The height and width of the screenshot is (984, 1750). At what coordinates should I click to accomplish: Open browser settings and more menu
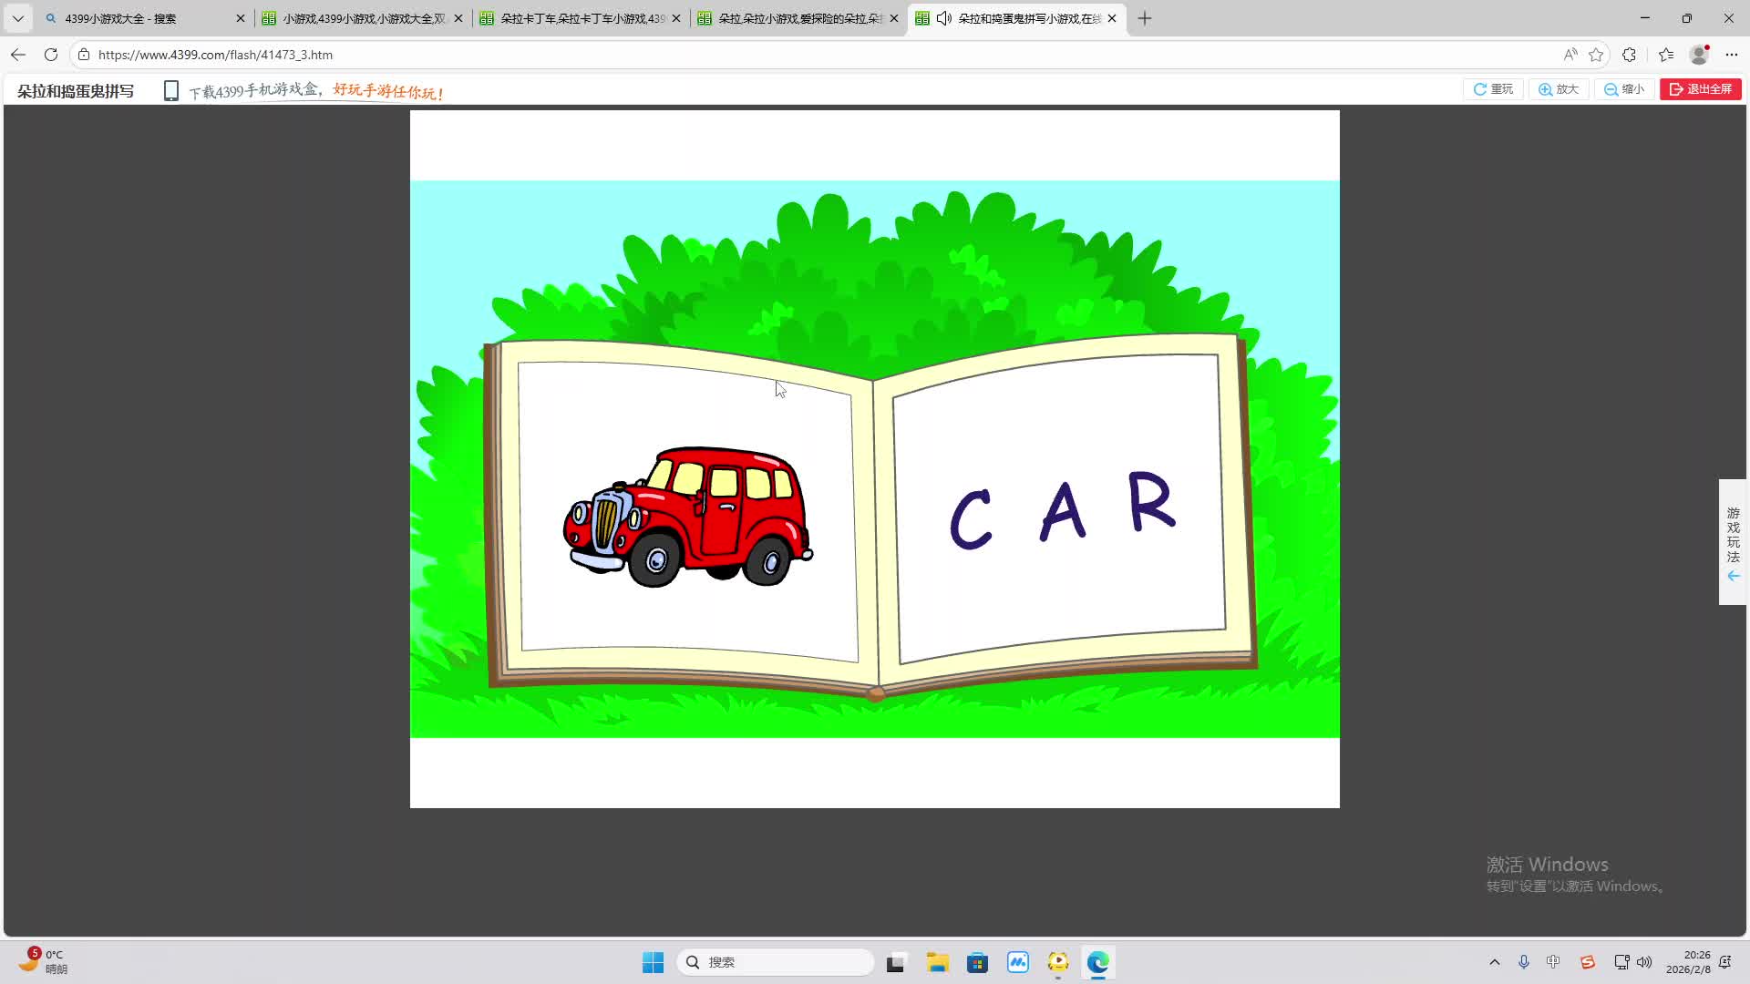point(1732,55)
